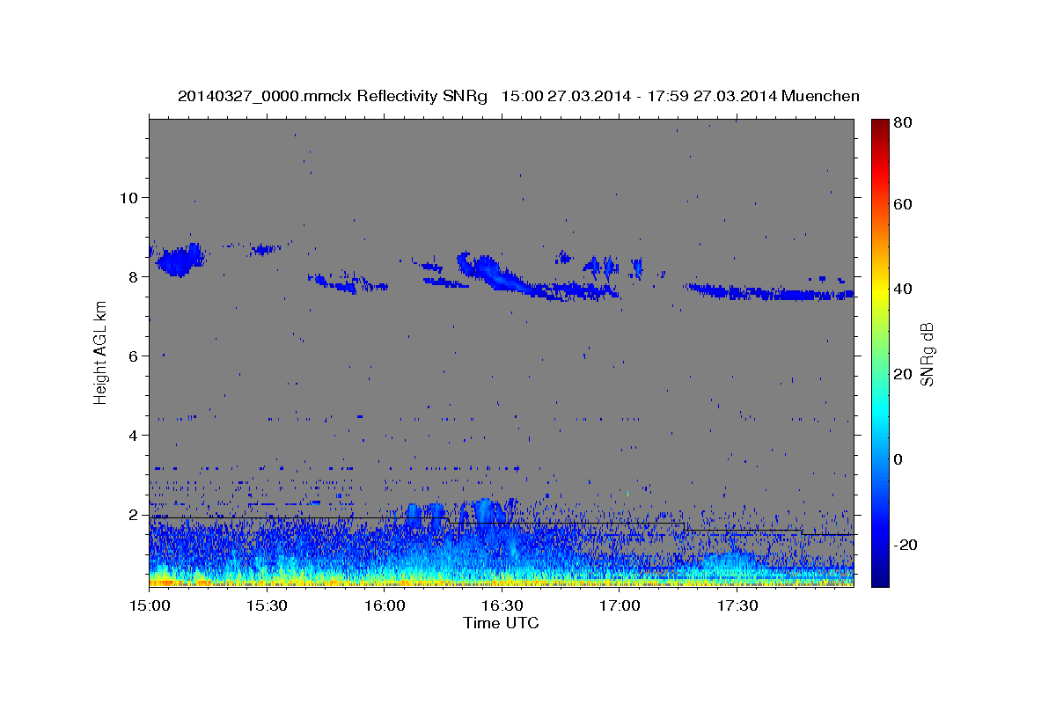Click the blue plume echo near 16:25 at 2 km
Screen dimensions: 1056x704
coord(485,512)
